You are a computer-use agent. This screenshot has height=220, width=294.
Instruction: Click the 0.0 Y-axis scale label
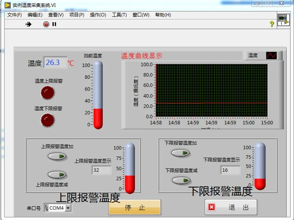[x=149, y=117]
